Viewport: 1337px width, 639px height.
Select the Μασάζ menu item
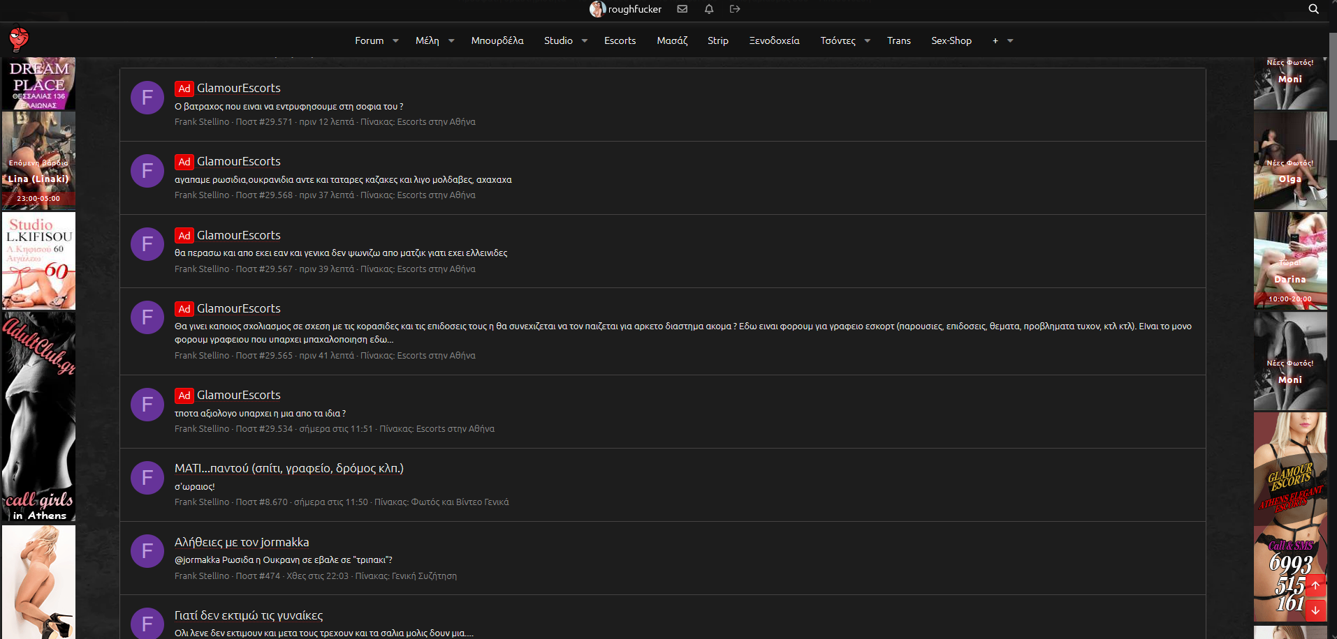[x=672, y=40]
